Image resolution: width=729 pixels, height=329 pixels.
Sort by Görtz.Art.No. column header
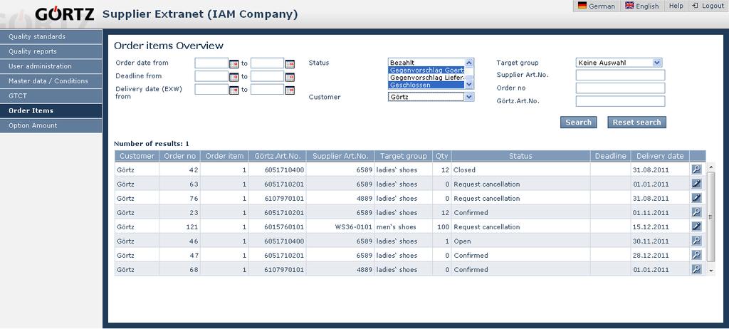tap(278, 156)
